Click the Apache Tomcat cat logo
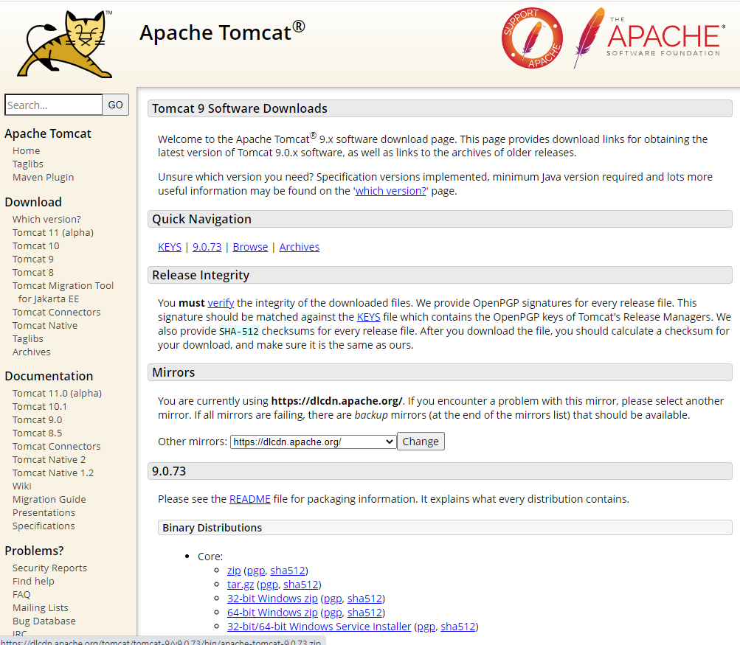 pos(65,43)
